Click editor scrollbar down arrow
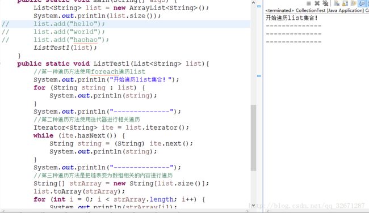This screenshot has height=213, width=369. 253,206
